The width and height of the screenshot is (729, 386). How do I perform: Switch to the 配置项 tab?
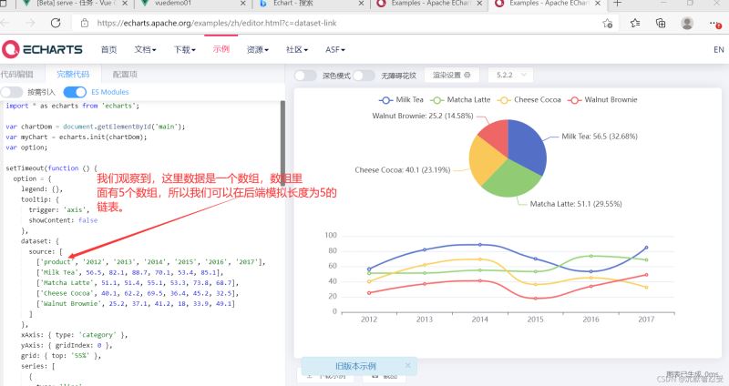point(125,75)
